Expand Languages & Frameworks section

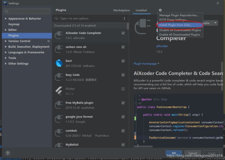pos(6,52)
